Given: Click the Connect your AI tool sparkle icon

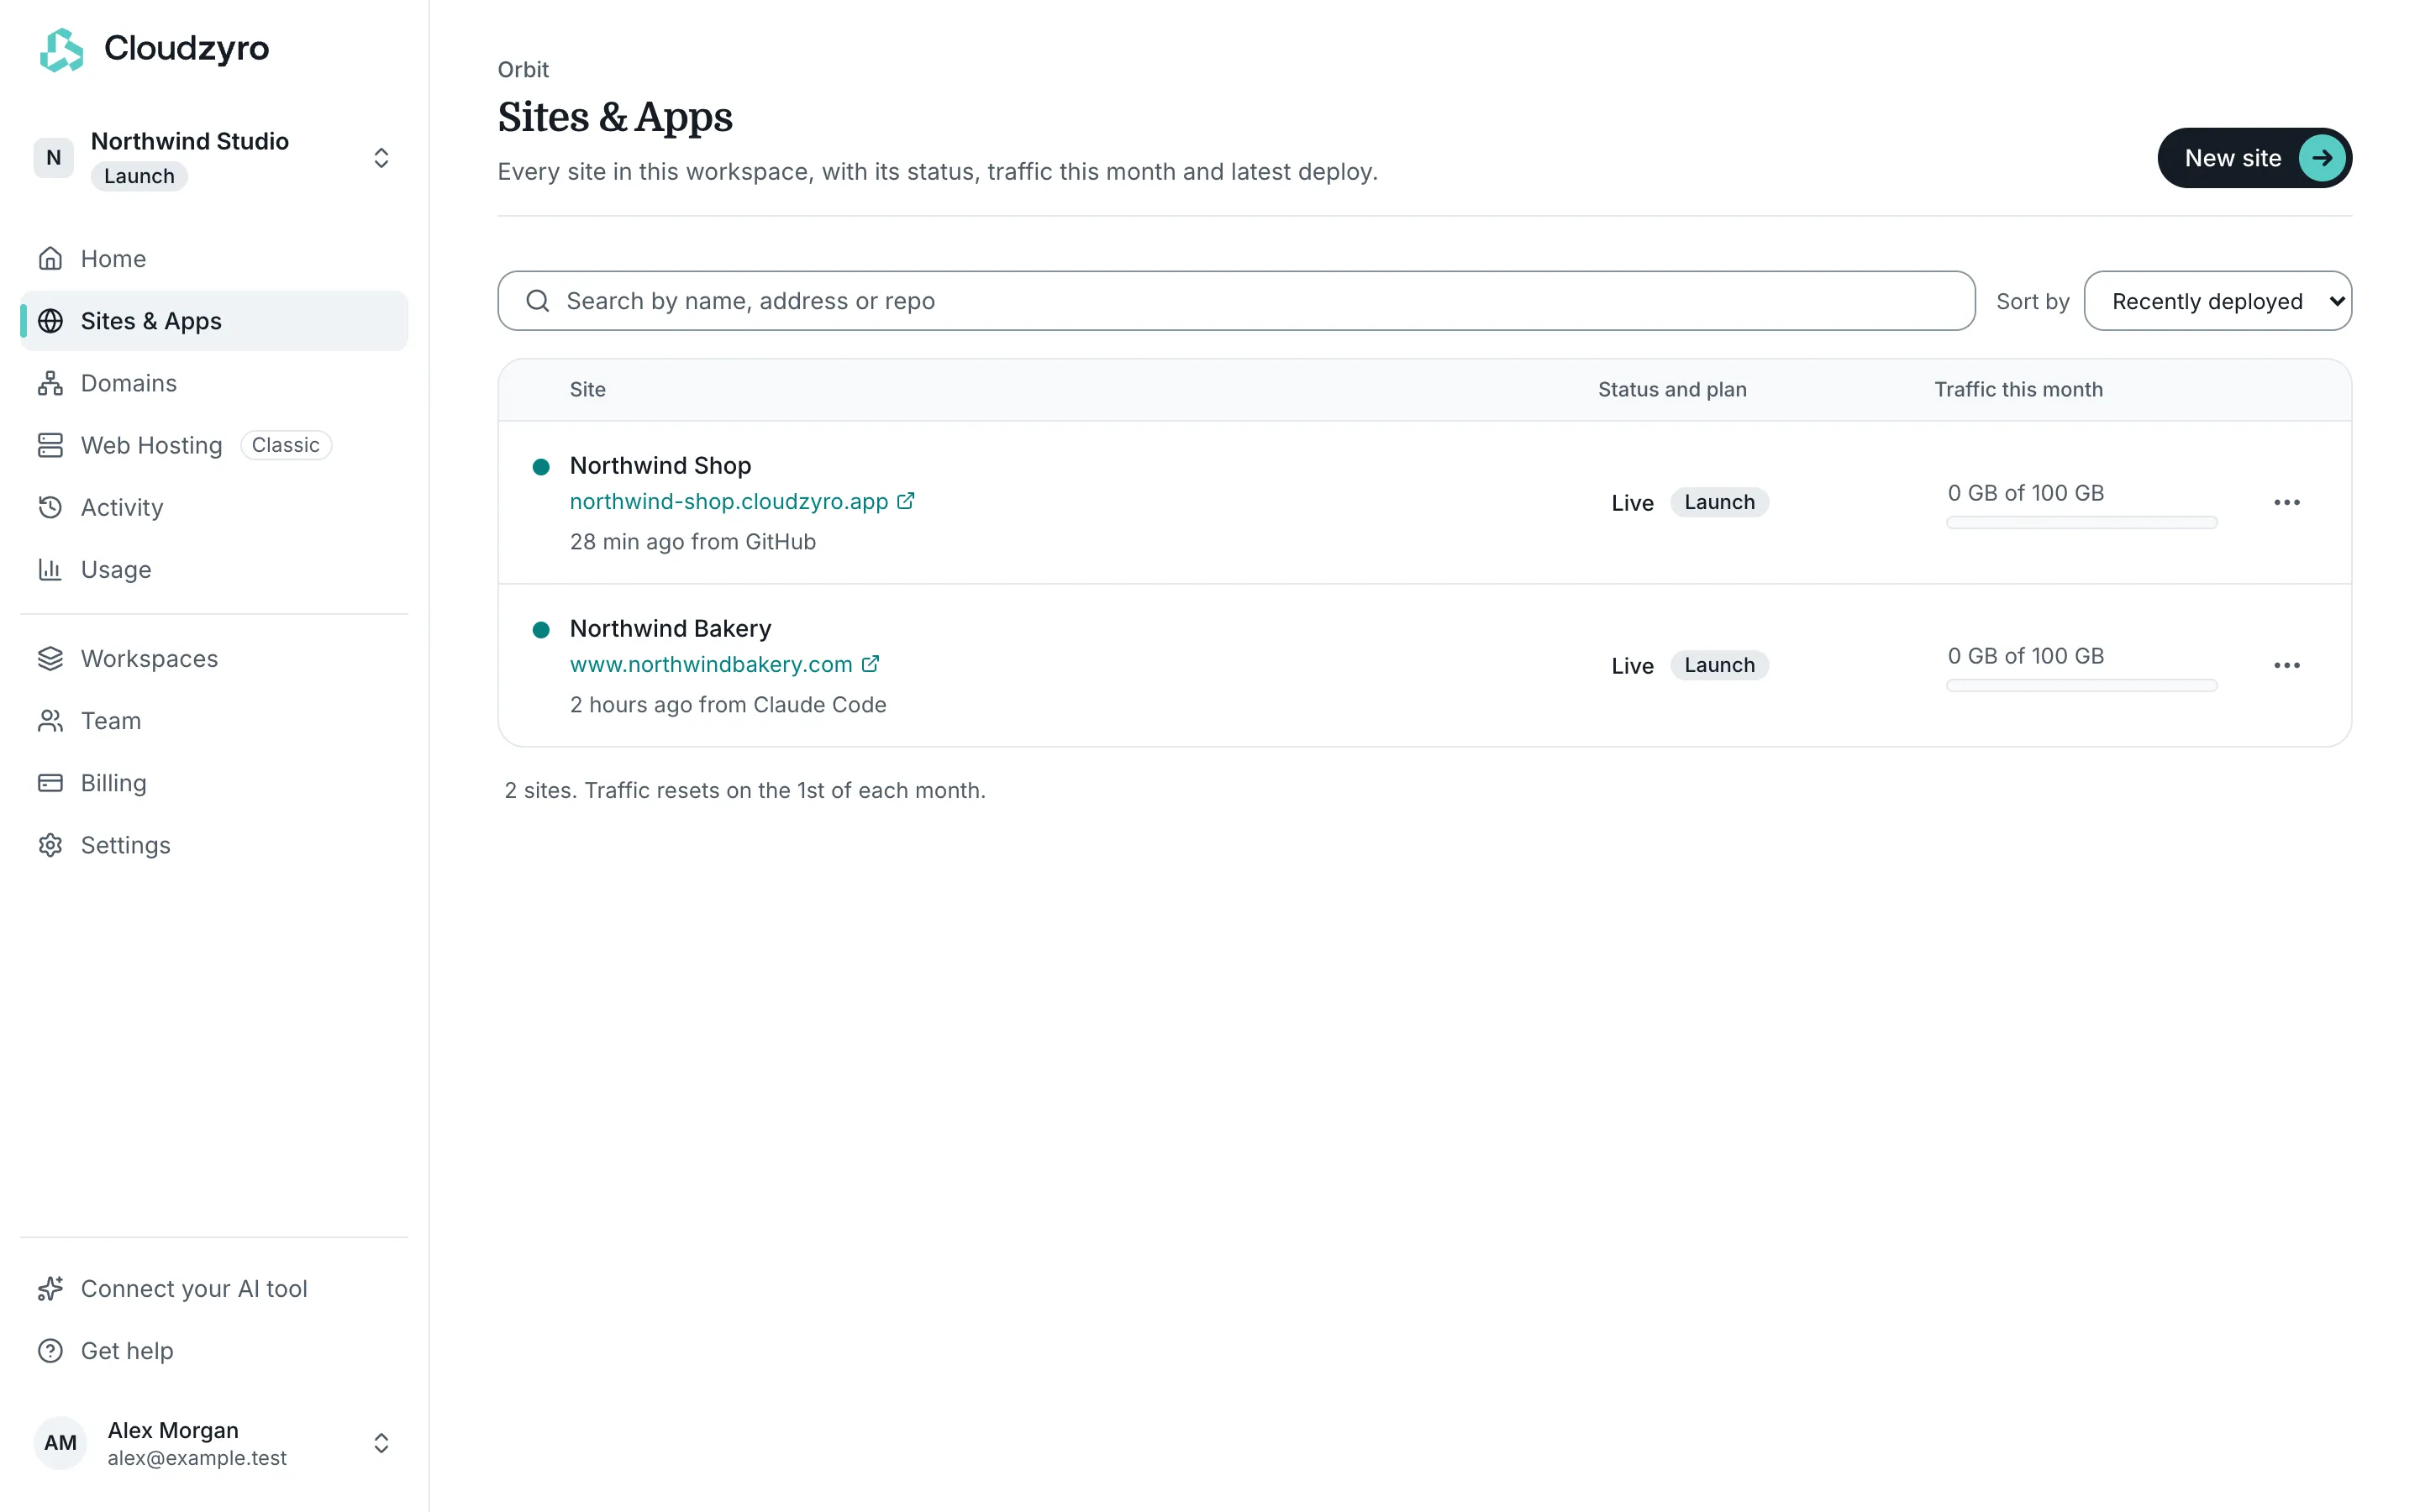Looking at the screenshot, I should [x=50, y=1288].
